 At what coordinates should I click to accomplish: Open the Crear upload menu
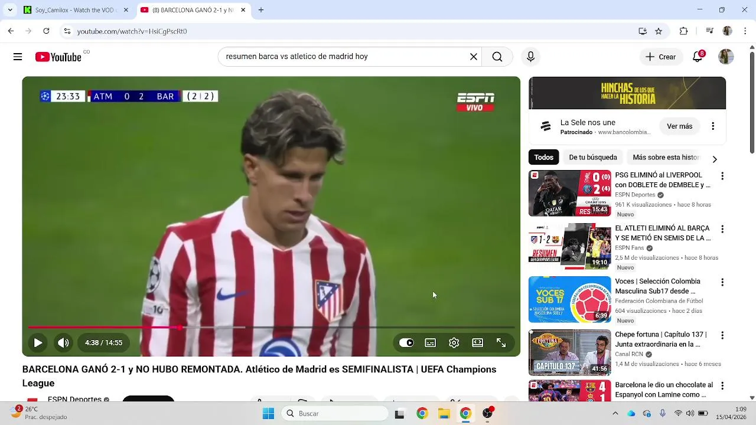coord(661,57)
